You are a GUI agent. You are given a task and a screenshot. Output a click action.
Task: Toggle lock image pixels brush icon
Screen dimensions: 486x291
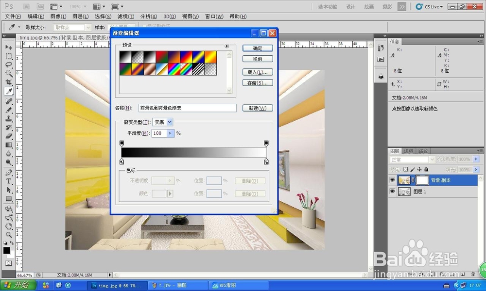click(413, 169)
